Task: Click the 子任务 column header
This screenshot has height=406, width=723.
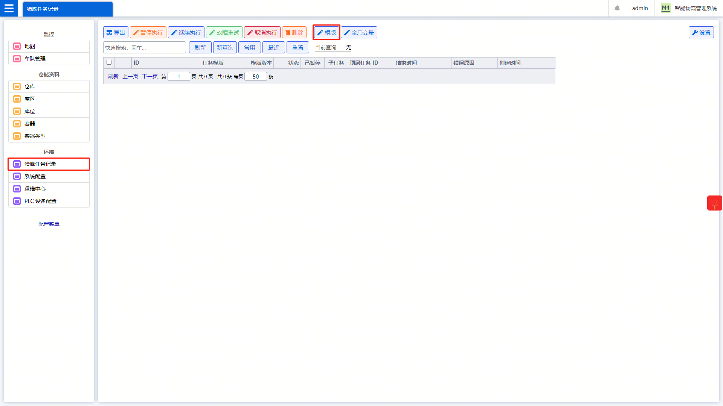Action: (336, 63)
